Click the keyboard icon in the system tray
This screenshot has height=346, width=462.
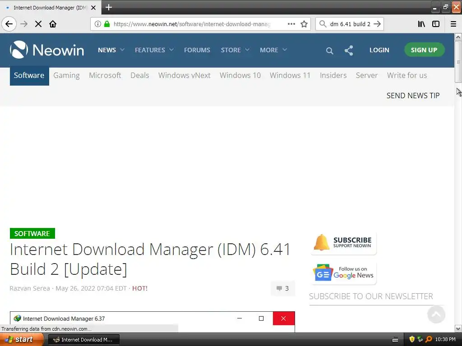pyautogui.click(x=395, y=340)
